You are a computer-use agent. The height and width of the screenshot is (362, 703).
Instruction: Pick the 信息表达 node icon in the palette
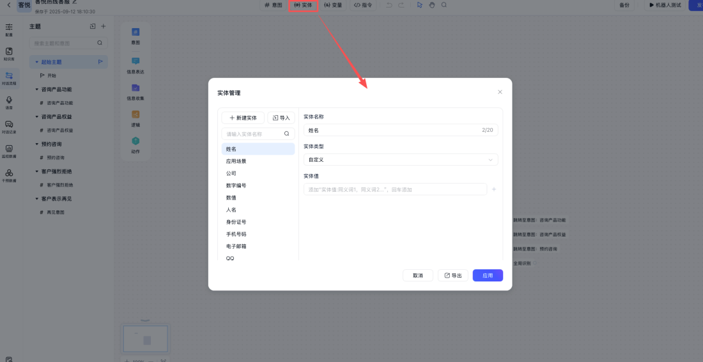tap(135, 61)
